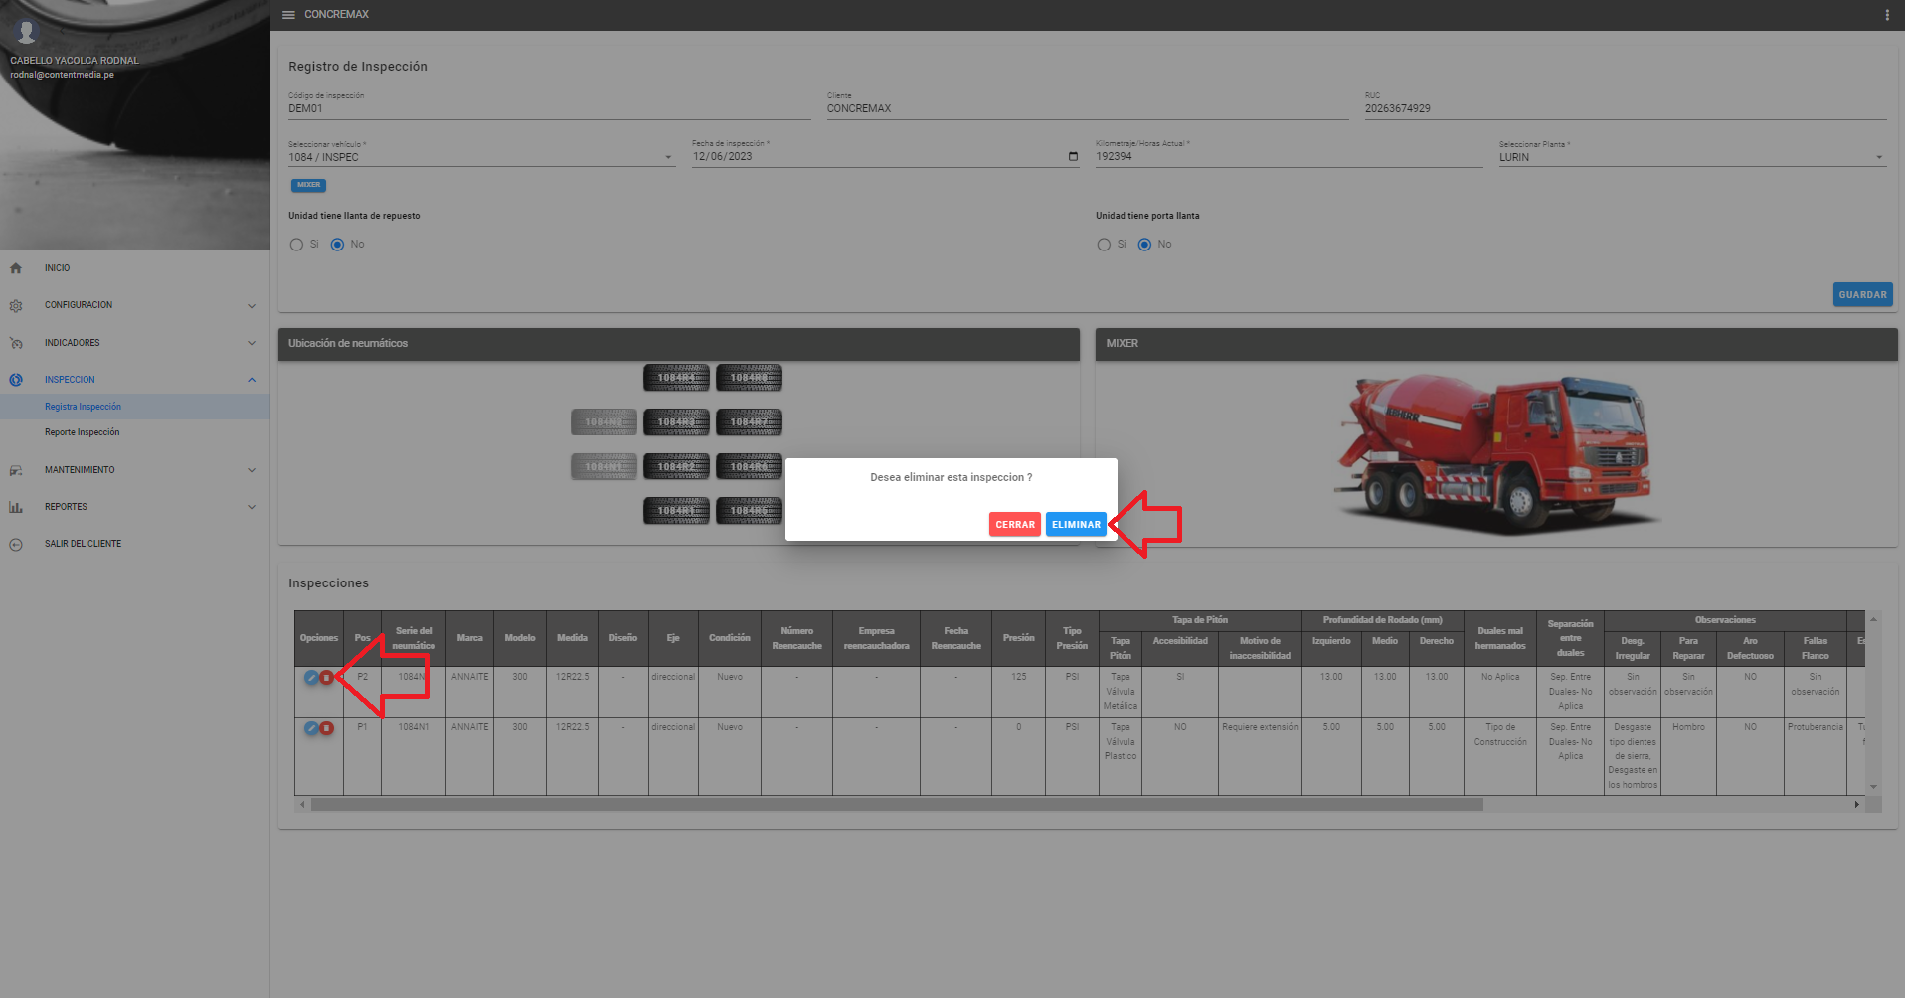Open the three-dot options menu in top bar
The height and width of the screenshot is (998, 1905).
point(1886,15)
